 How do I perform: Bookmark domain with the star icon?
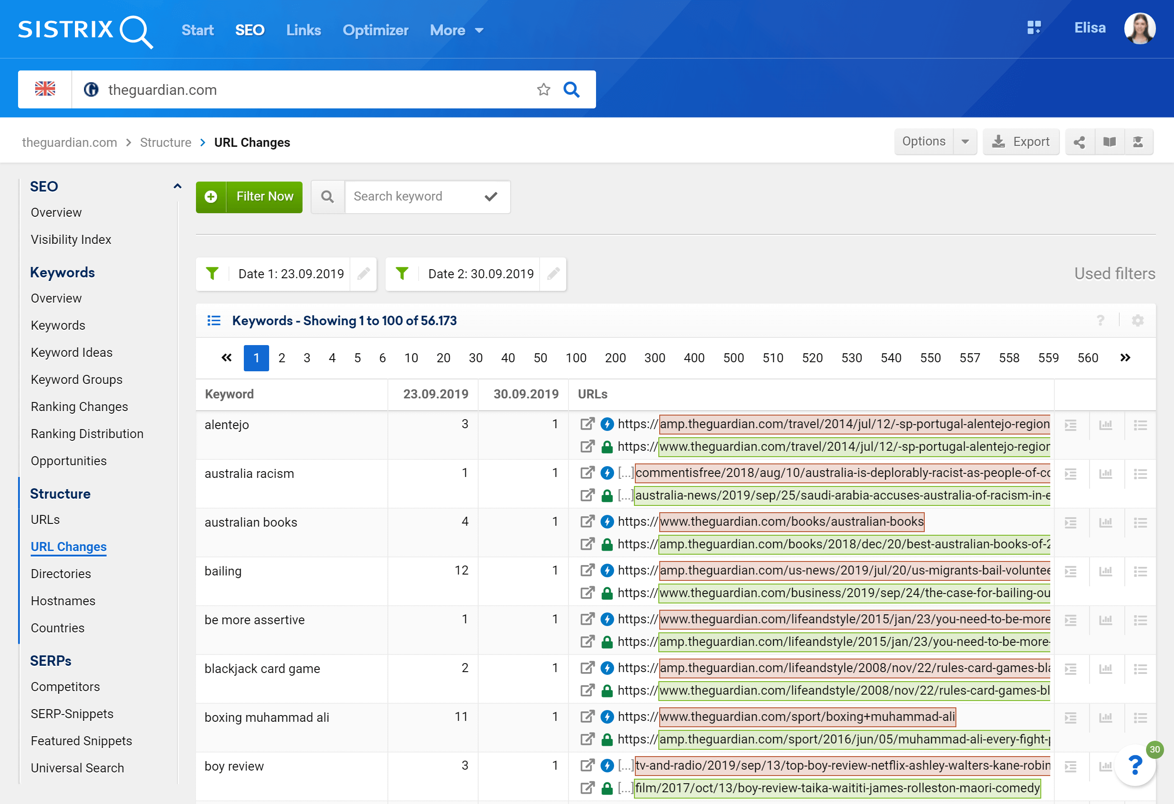(543, 89)
